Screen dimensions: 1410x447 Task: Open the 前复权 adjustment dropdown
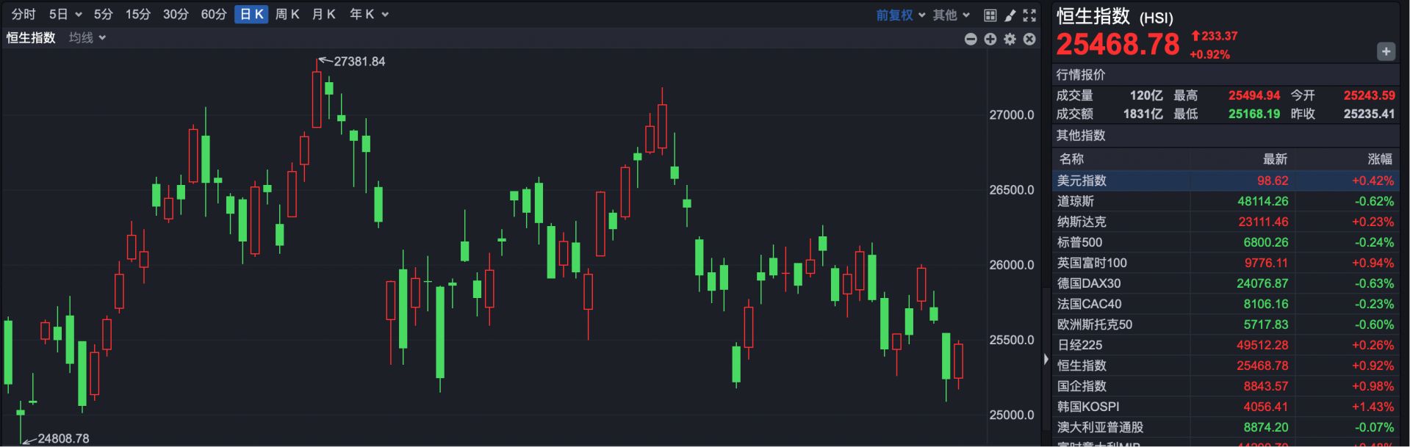point(900,15)
